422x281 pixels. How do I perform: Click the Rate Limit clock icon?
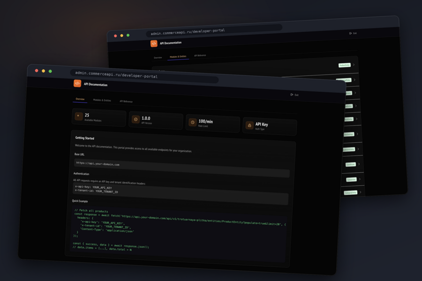click(x=192, y=122)
